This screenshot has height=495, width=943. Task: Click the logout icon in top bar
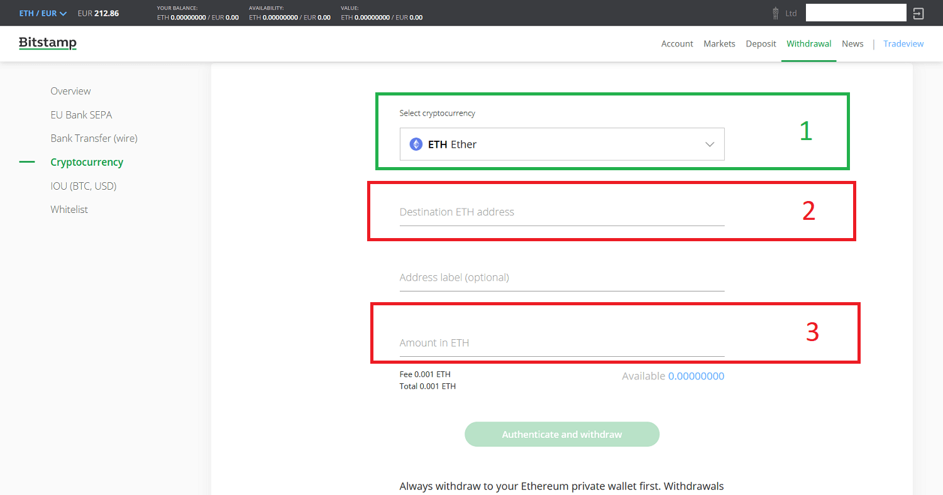(918, 13)
